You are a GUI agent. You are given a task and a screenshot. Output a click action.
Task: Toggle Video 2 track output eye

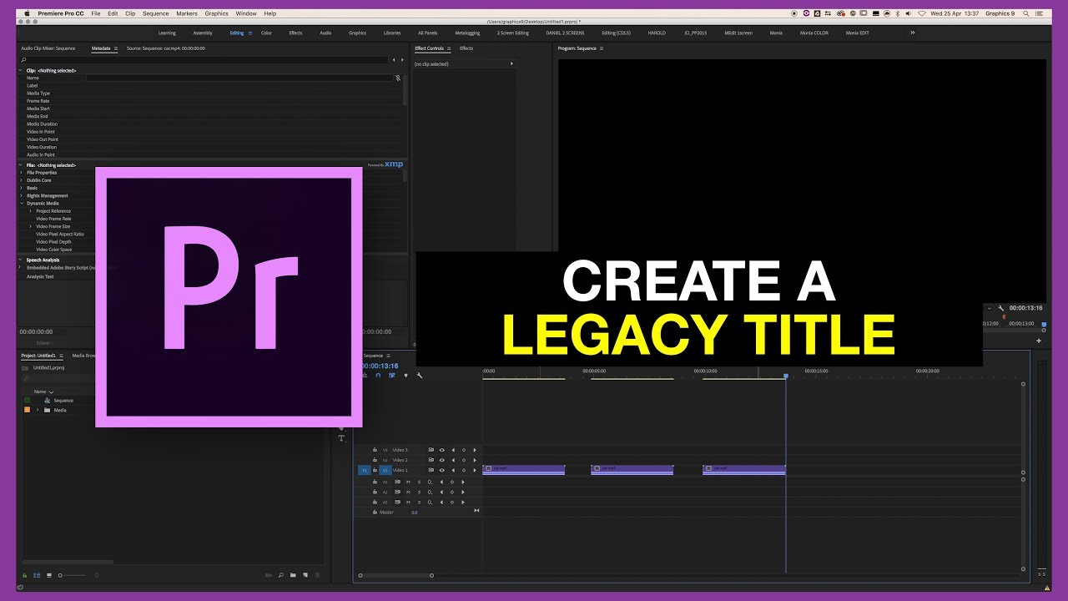442,460
